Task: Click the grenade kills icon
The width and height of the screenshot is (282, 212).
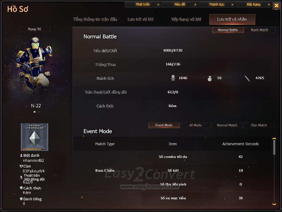Action: 209,78
